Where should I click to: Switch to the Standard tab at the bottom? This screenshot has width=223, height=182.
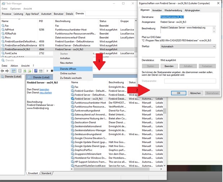(46, 173)
